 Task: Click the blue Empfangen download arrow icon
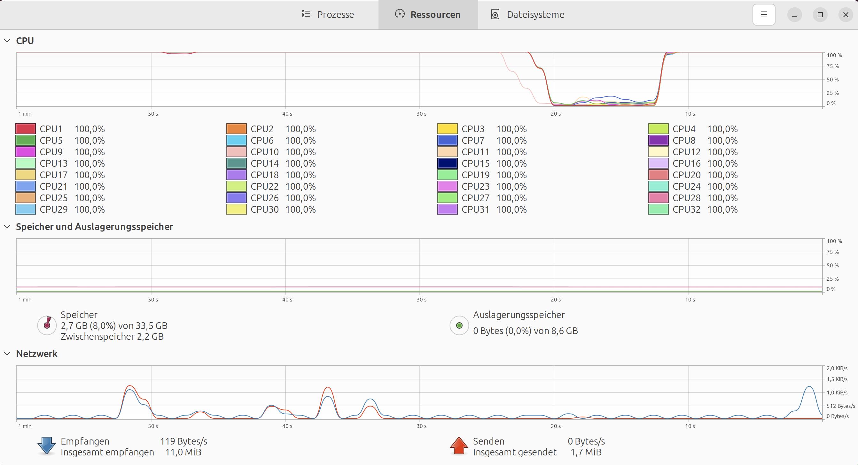[x=47, y=446]
